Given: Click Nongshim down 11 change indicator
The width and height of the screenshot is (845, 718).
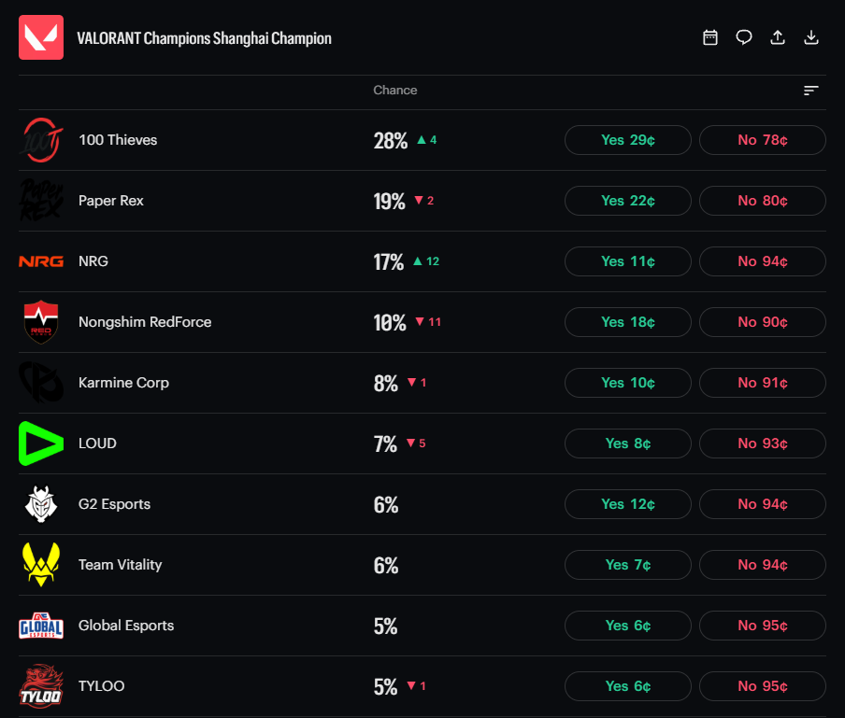Looking at the screenshot, I should coord(428,322).
